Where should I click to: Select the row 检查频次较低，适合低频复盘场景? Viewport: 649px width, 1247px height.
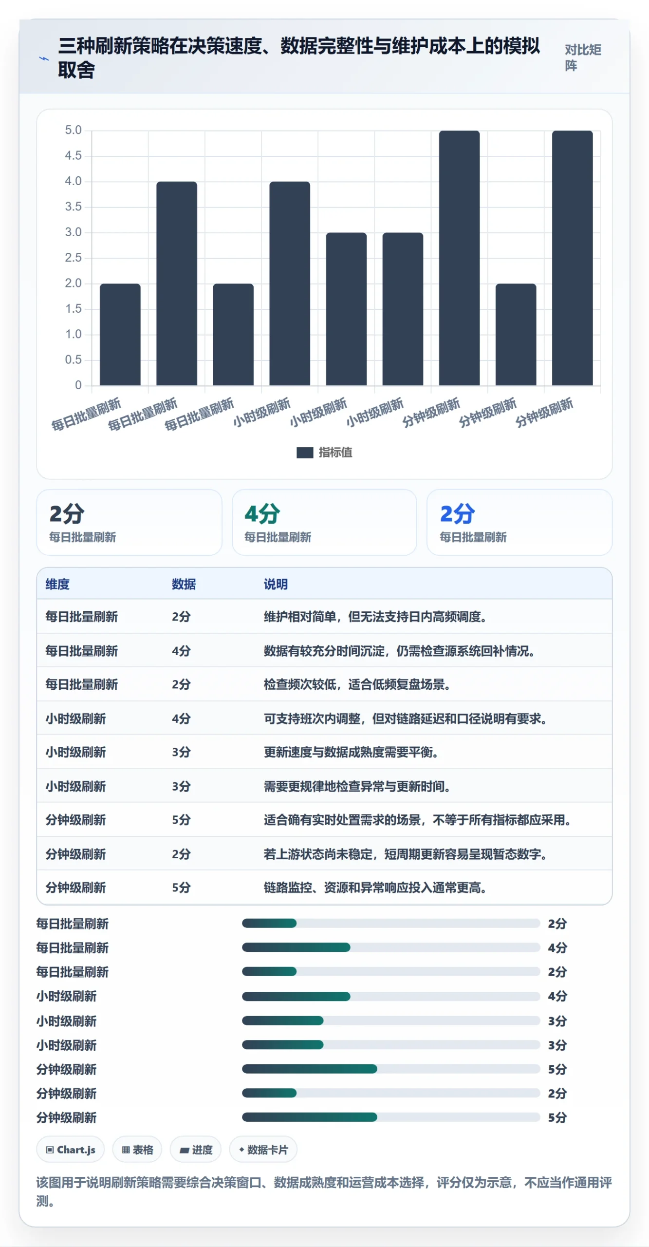[324, 684]
